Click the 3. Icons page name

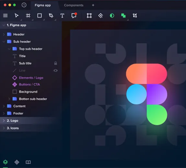[x=13, y=128]
